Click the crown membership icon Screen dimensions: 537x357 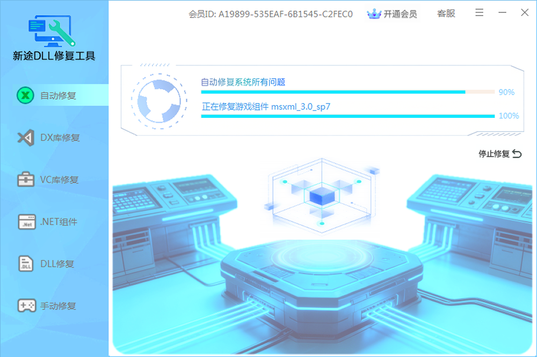[374, 14]
